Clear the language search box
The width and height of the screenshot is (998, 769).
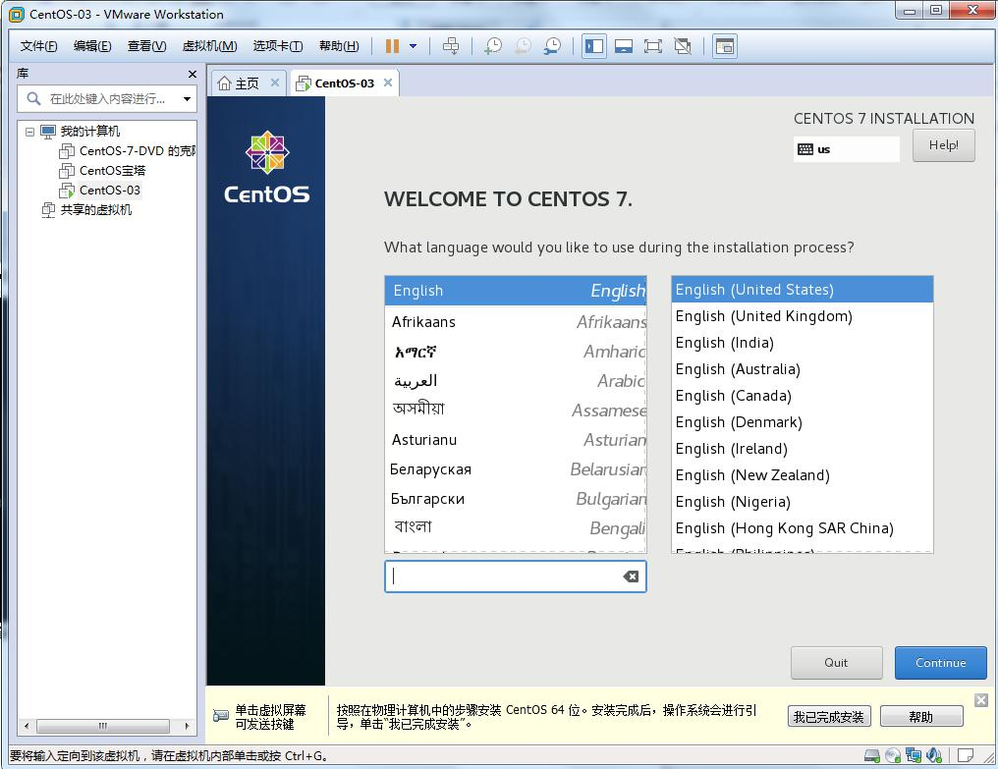631,577
